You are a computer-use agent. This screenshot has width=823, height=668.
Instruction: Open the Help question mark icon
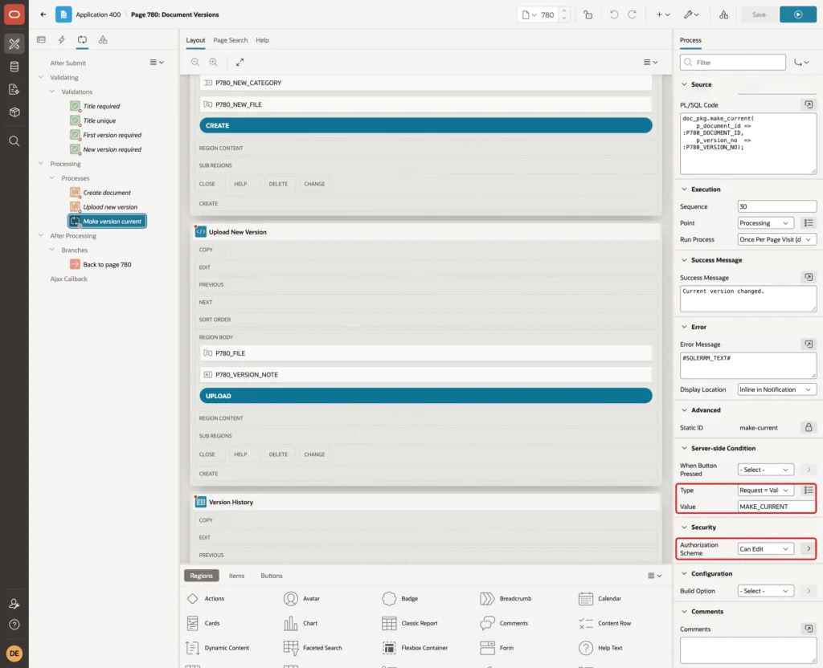14,625
